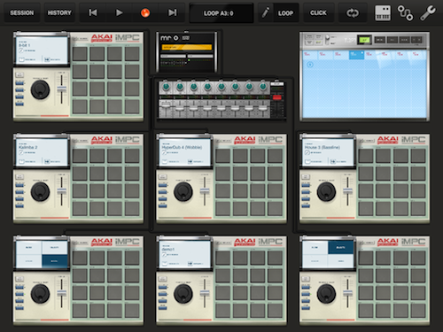Viewport: 443px width, 332px height.
Task: Open the SESSION menu
Action: pos(22,13)
